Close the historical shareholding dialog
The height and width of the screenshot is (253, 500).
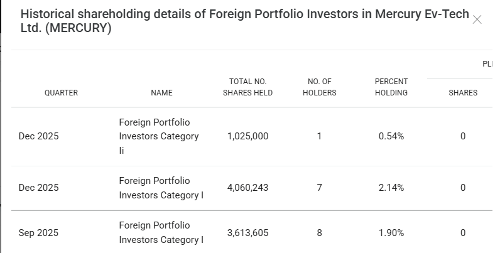pos(477,19)
